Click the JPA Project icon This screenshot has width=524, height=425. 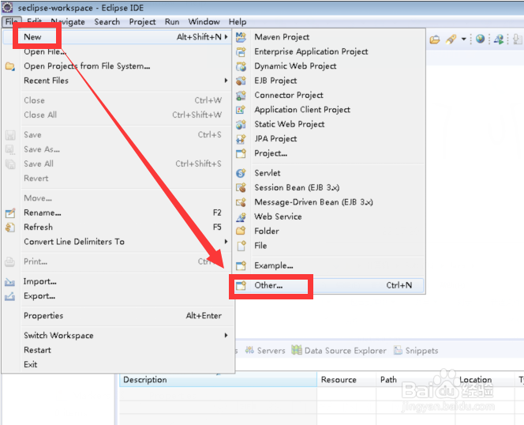[241, 139]
